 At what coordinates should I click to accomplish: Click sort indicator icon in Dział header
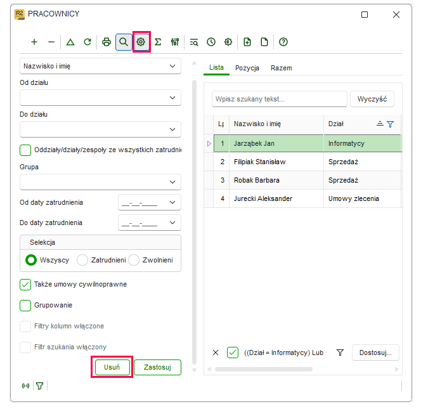pyautogui.click(x=380, y=124)
